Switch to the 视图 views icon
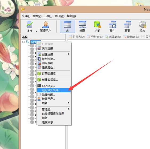150x149 pixels. tap(82, 26)
